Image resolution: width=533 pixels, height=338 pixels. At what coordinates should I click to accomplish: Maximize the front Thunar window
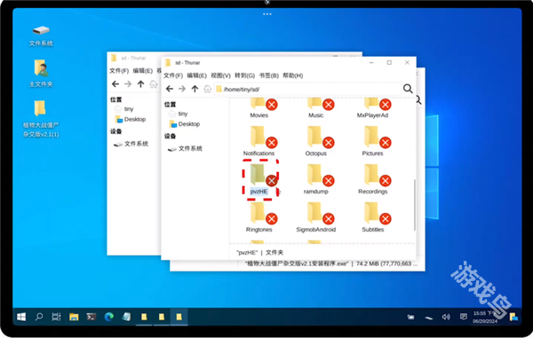pos(389,62)
